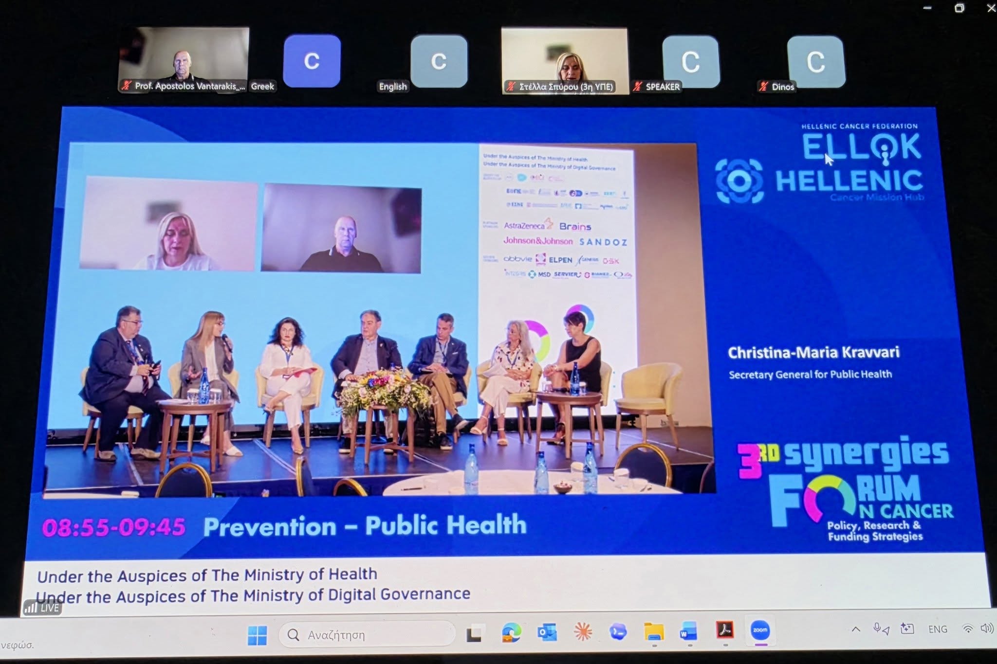Image resolution: width=997 pixels, height=664 pixels.
Task: Click the Αναζήτηση taskbar search field
Action: 368,634
